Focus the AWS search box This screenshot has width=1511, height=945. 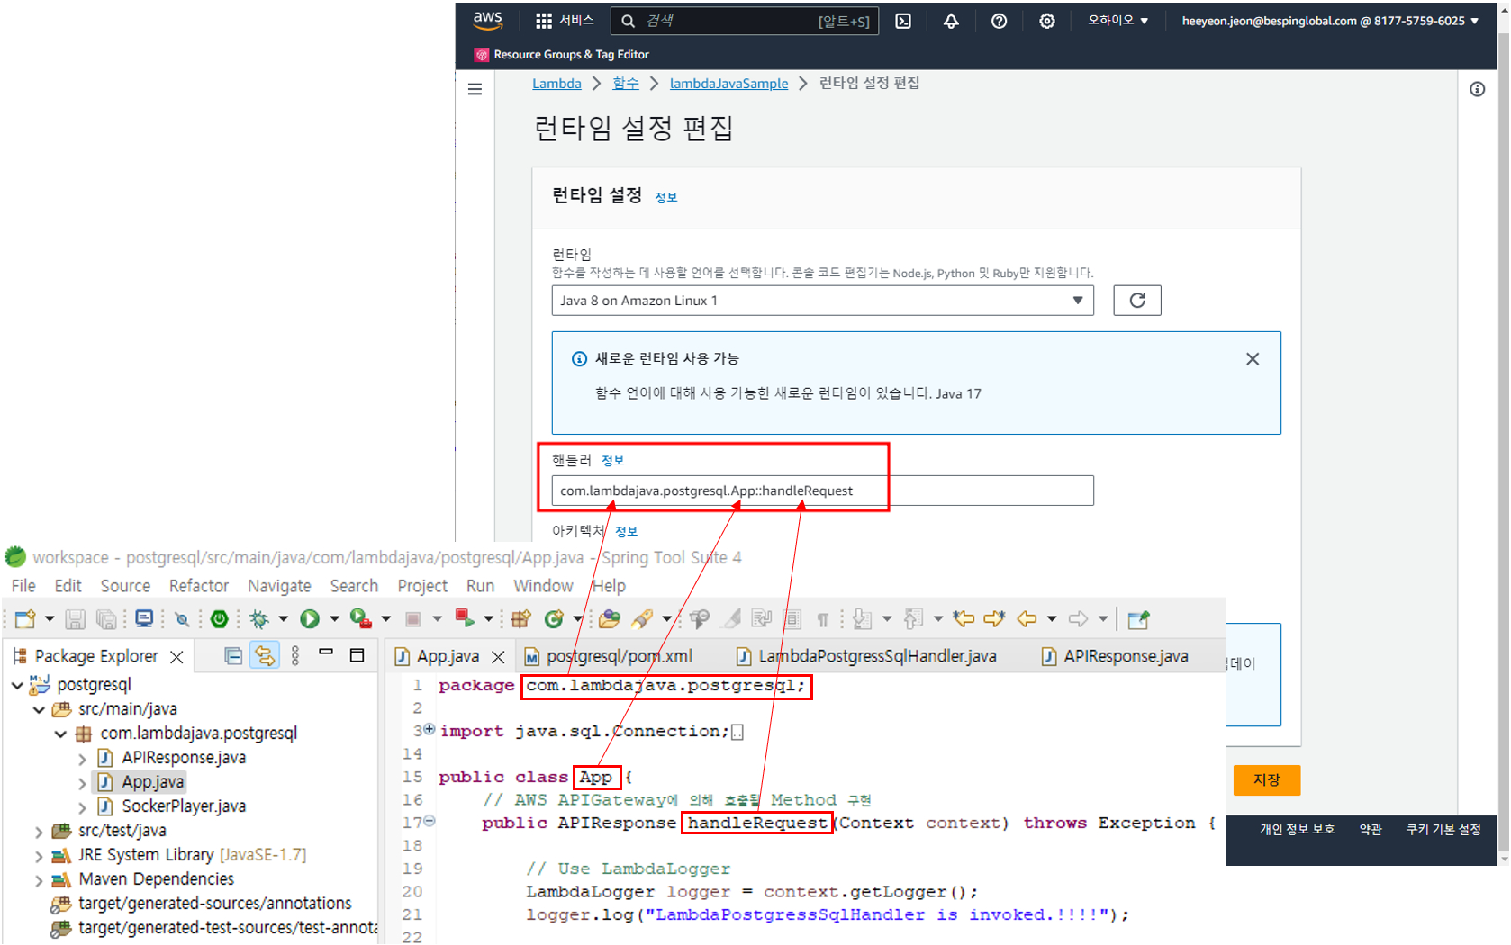(744, 21)
